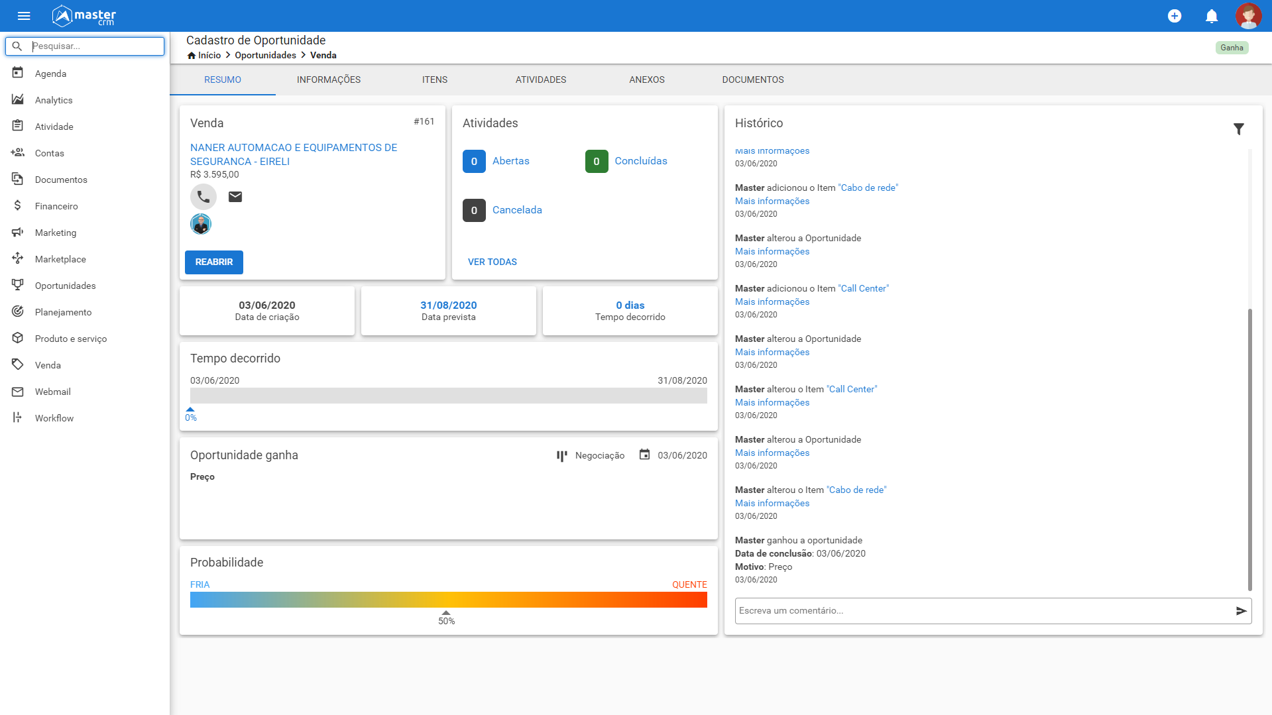Screen dimensions: 1272x715
Task: Click the responsible user avatar thumbnail
Action: (201, 224)
